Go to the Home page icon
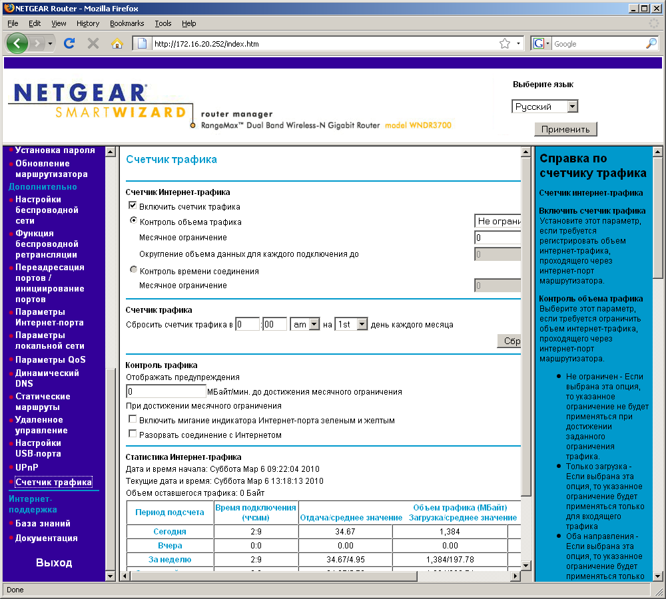The height and width of the screenshot is (599, 666). click(117, 43)
